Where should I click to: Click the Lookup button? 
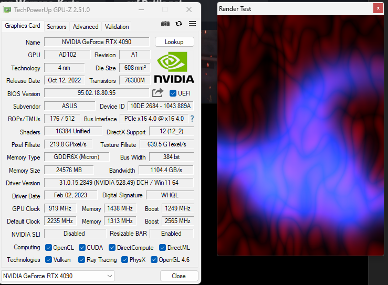174,42
